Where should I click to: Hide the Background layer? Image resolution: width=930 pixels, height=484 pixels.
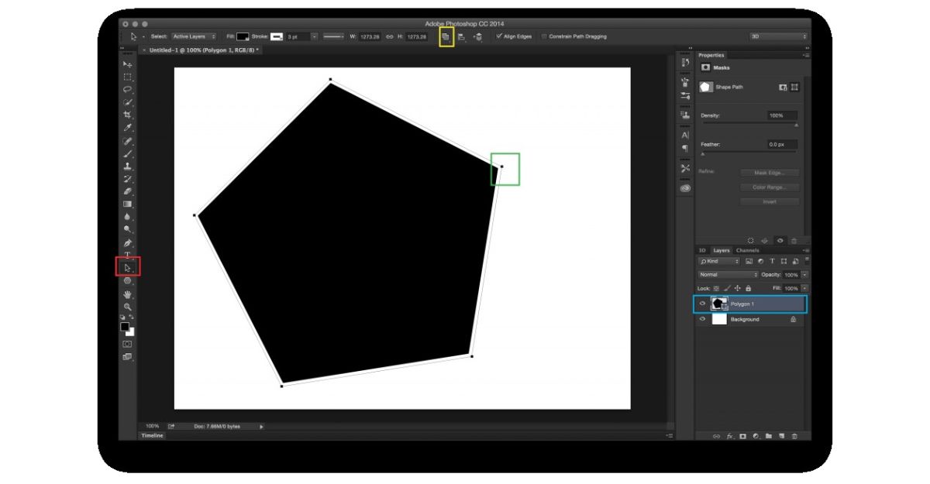702,319
